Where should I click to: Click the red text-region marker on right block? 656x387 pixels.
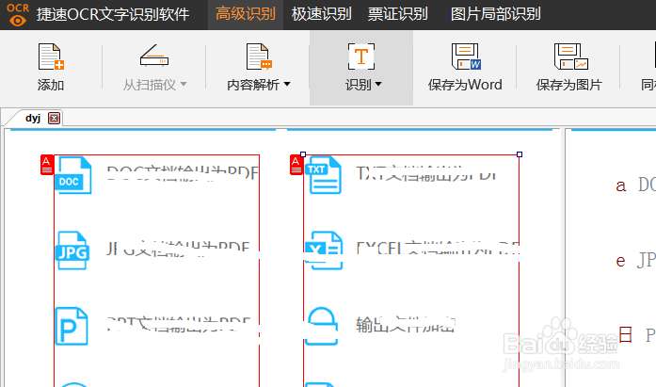(x=296, y=165)
